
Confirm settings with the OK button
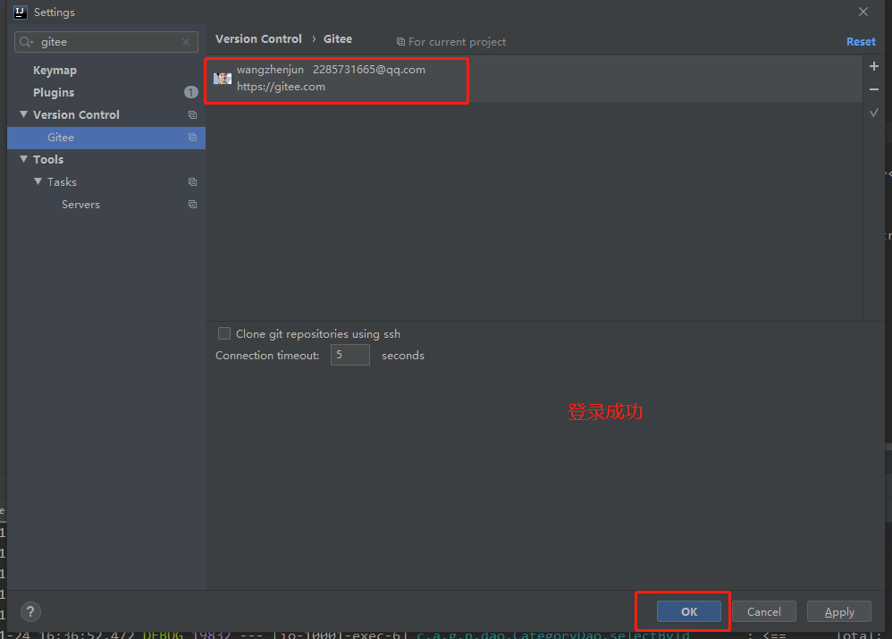point(689,611)
